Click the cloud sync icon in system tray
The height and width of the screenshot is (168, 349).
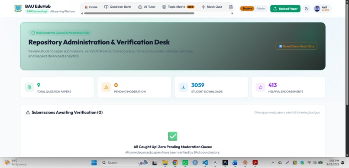tap(280, 163)
